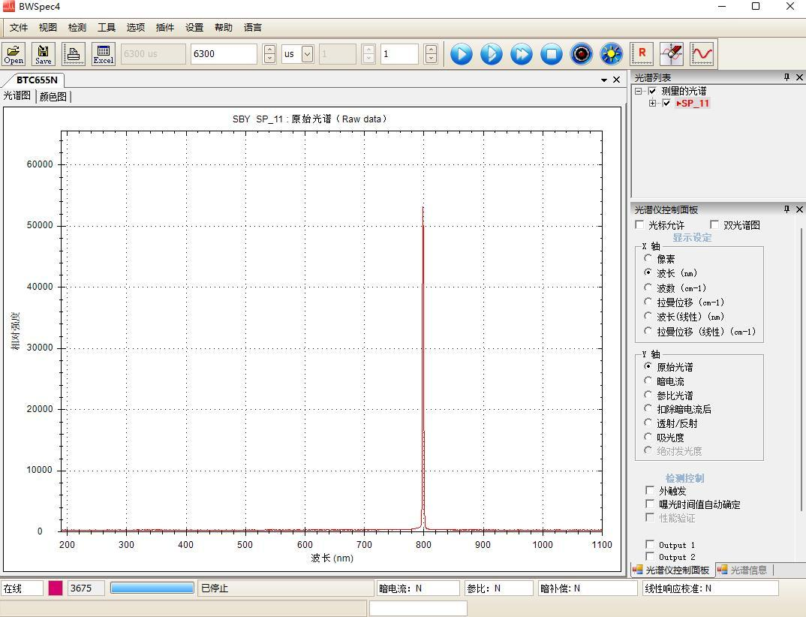Select the 像素 X-axis radio option
This screenshot has height=617, width=806.
point(648,258)
